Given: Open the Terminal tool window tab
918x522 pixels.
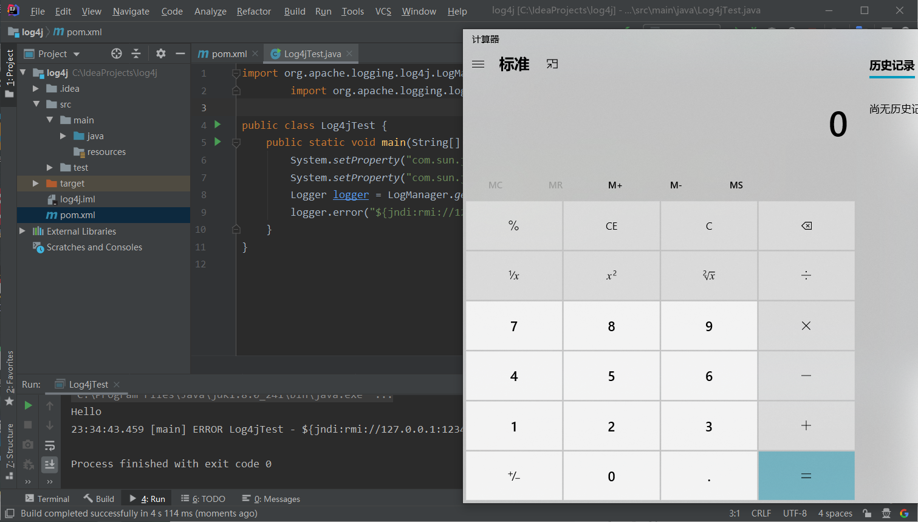Looking at the screenshot, I should coord(47,499).
